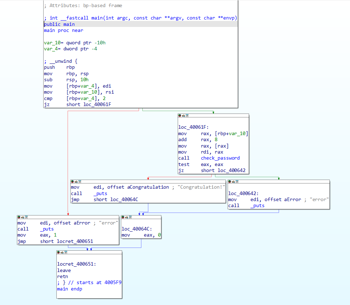Select the 'cmp [rbp+var_4], 2' instruction
Viewport: 350px width, 305px height.
[x=75, y=99]
